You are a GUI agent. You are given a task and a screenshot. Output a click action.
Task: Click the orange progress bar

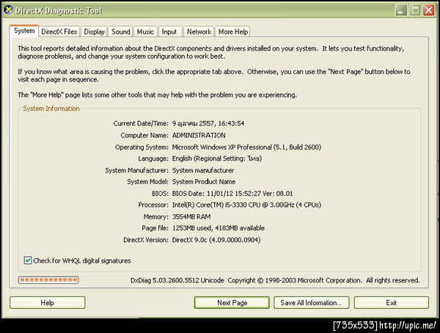pyautogui.click(x=48, y=280)
